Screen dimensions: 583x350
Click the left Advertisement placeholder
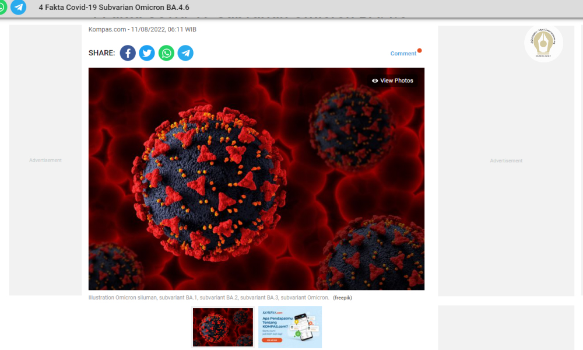tap(45, 160)
